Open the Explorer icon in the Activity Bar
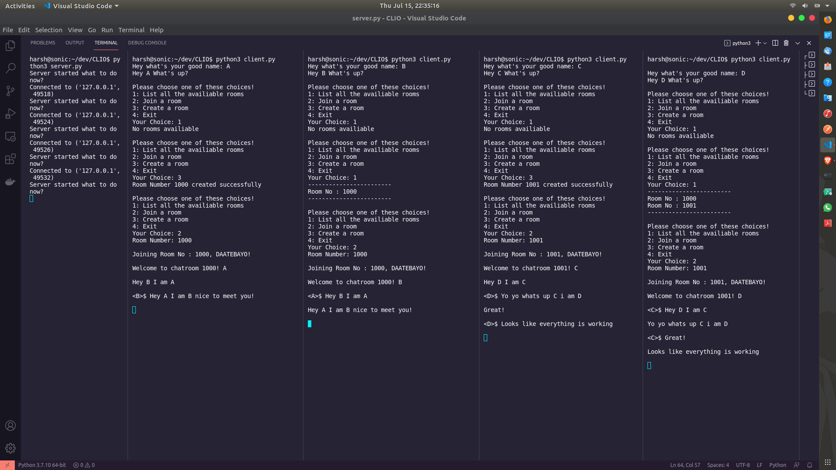This screenshot has width=836, height=470. 10,45
